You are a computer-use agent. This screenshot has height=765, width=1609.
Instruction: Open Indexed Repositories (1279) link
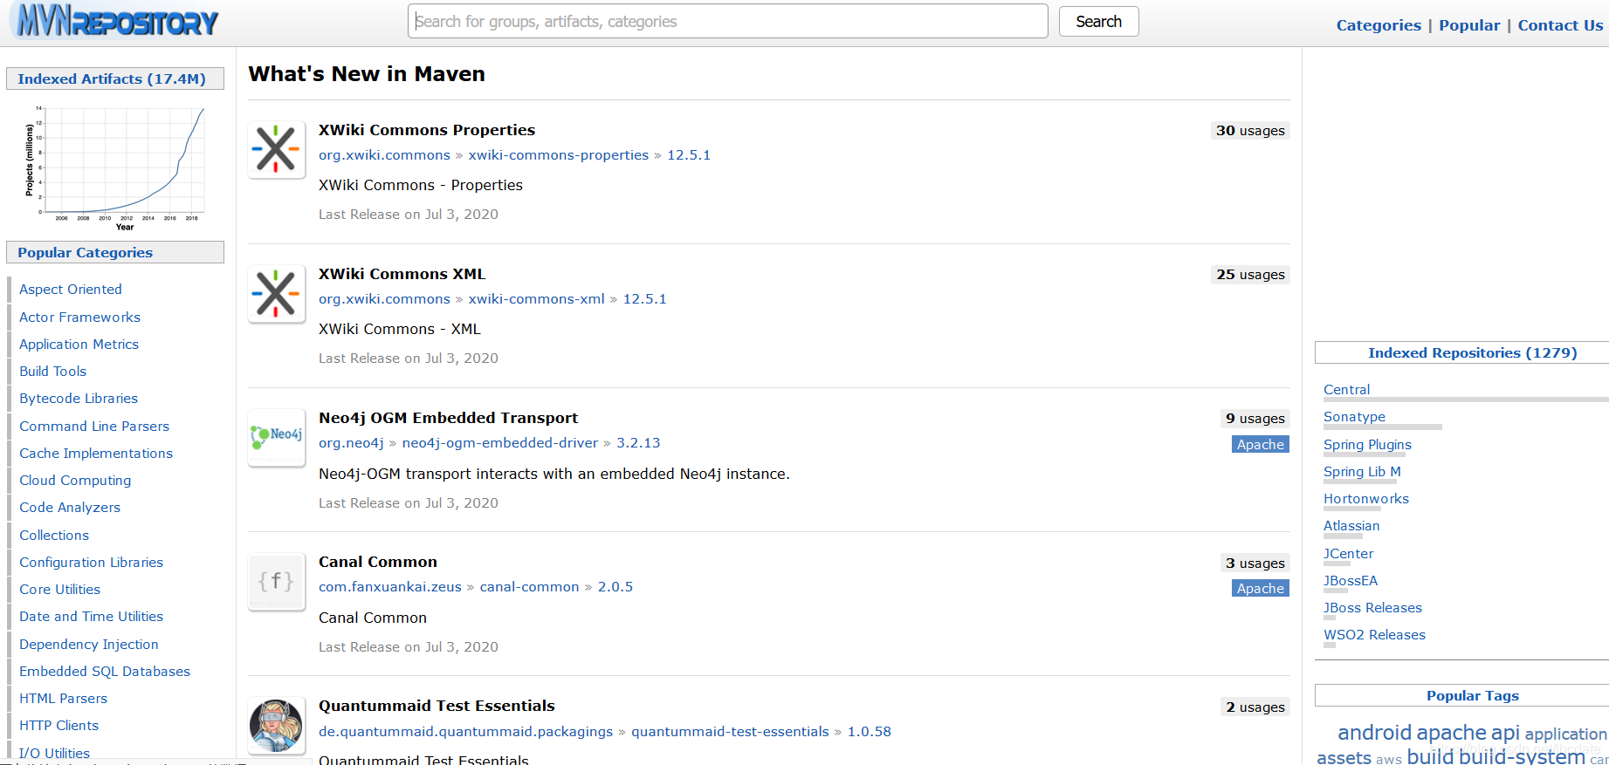(1472, 352)
